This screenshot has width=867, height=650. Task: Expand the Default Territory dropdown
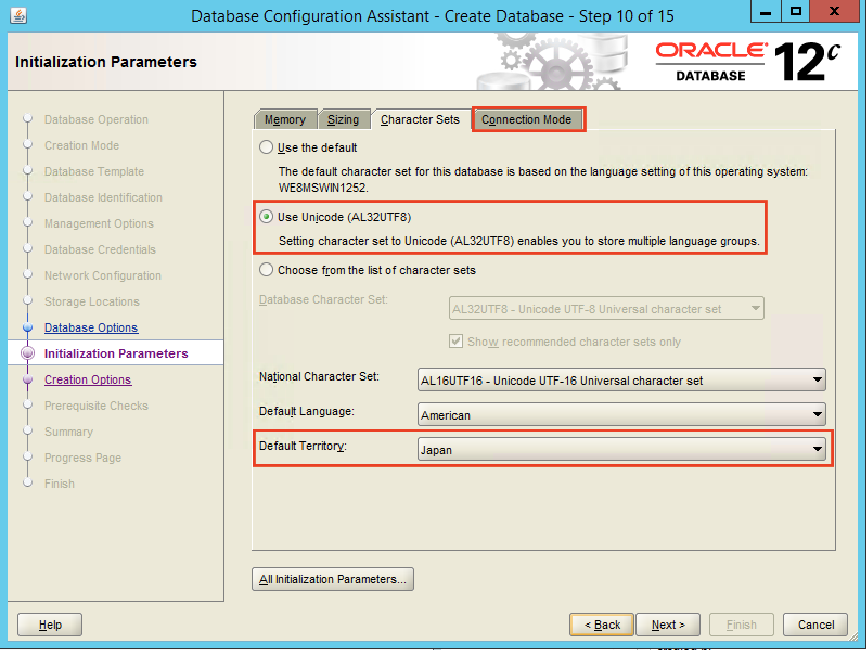(621, 449)
